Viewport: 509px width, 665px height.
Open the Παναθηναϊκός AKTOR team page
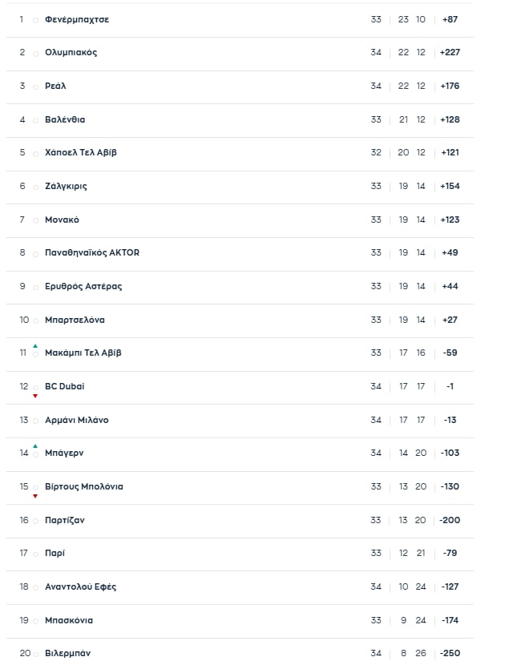pos(92,253)
